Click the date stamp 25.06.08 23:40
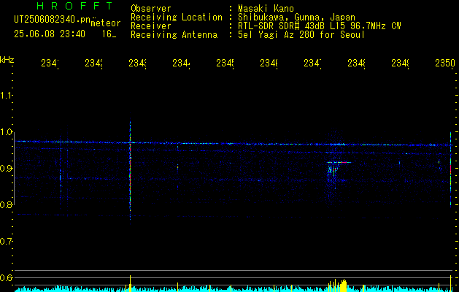 pyautogui.click(x=50, y=34)
